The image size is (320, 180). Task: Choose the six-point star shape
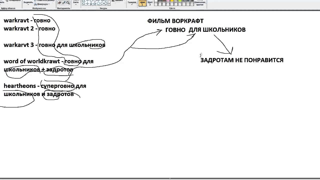(x=94, y=3)
